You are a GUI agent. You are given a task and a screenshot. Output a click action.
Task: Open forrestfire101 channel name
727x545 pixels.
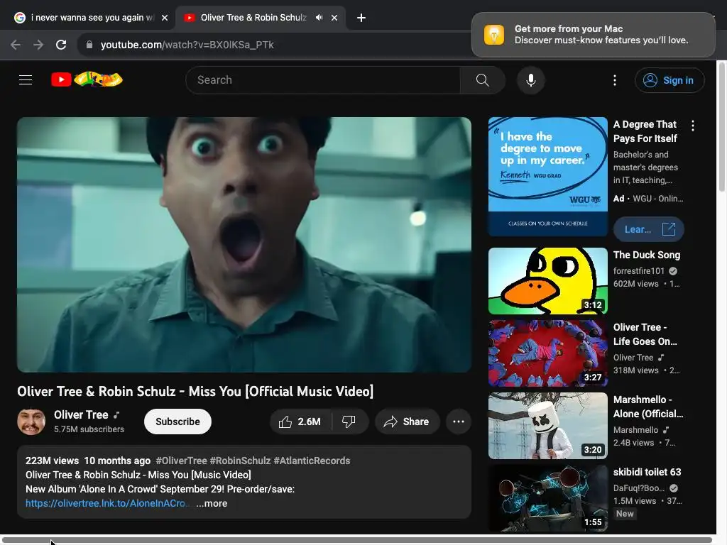click(638, 270)
